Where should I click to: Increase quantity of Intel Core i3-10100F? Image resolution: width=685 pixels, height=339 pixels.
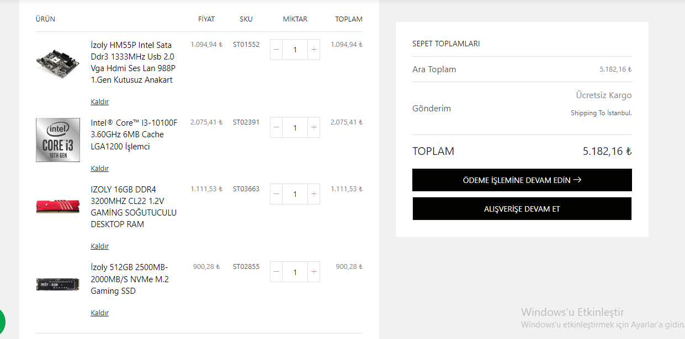[314, 127]
